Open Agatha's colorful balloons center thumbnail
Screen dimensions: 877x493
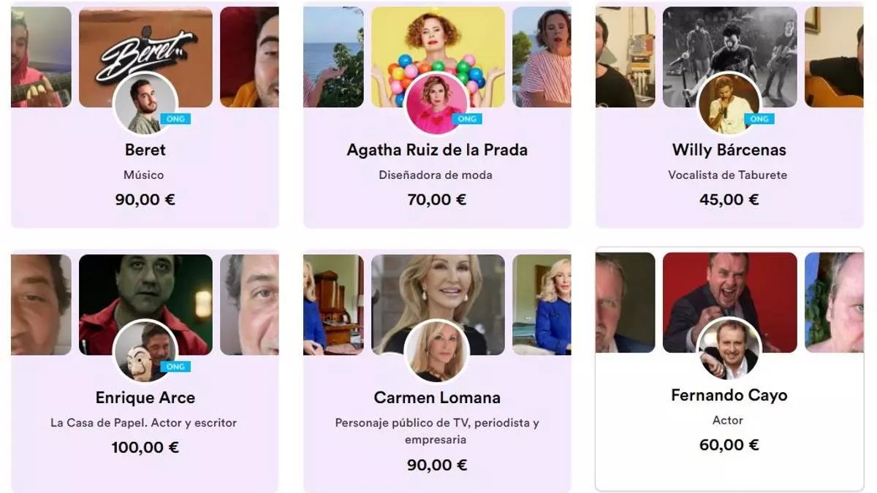(x=438, y=57)
